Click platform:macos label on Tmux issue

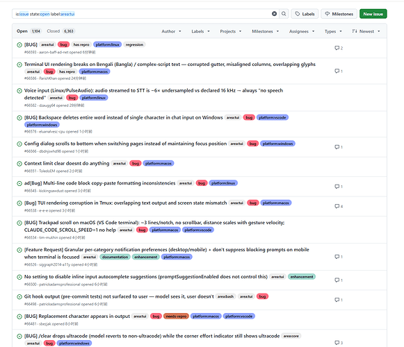(275, 203)
